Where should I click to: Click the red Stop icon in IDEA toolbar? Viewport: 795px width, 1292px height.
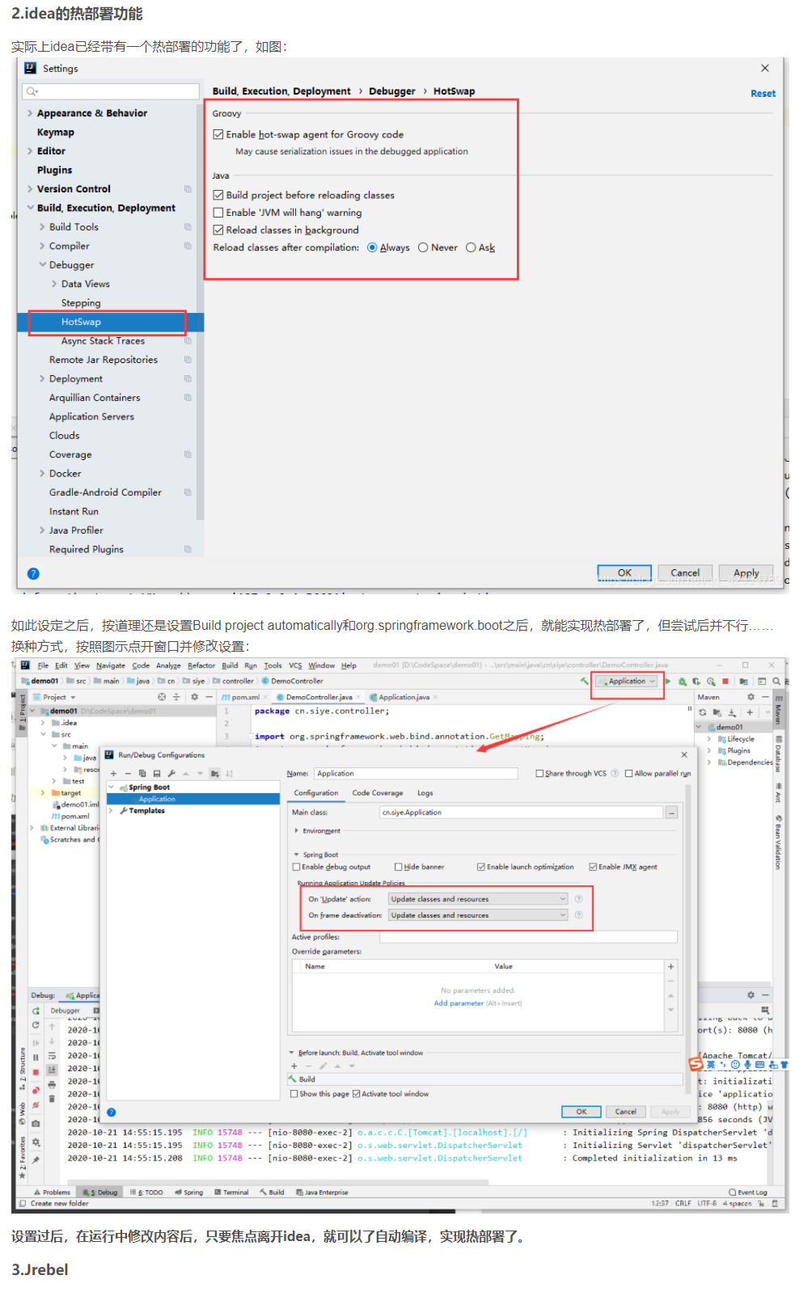click(x=725, y=682)
